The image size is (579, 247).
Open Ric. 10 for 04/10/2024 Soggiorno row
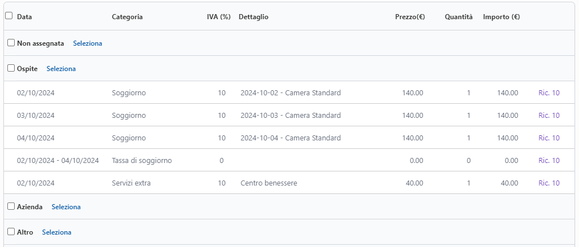click(x=548, y=138)
